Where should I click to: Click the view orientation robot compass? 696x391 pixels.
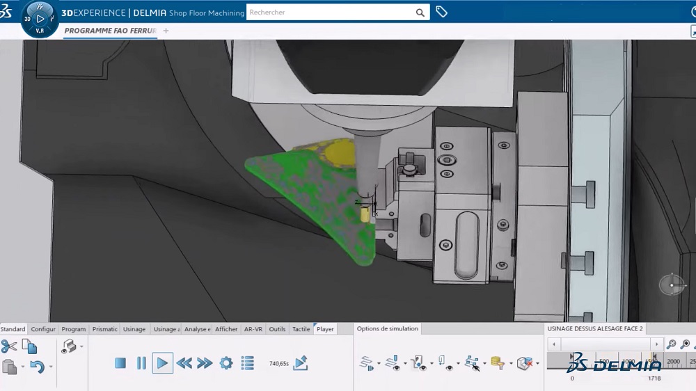pos(672,285)
